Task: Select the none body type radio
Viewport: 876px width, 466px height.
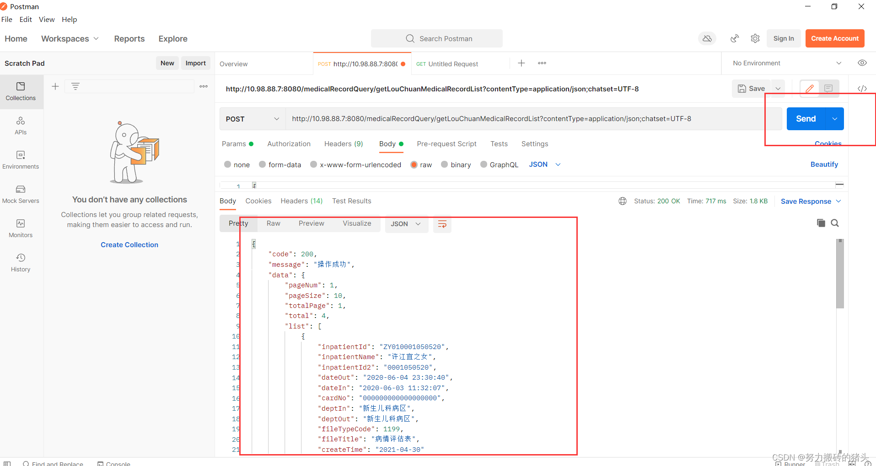Action: (227, 164)
